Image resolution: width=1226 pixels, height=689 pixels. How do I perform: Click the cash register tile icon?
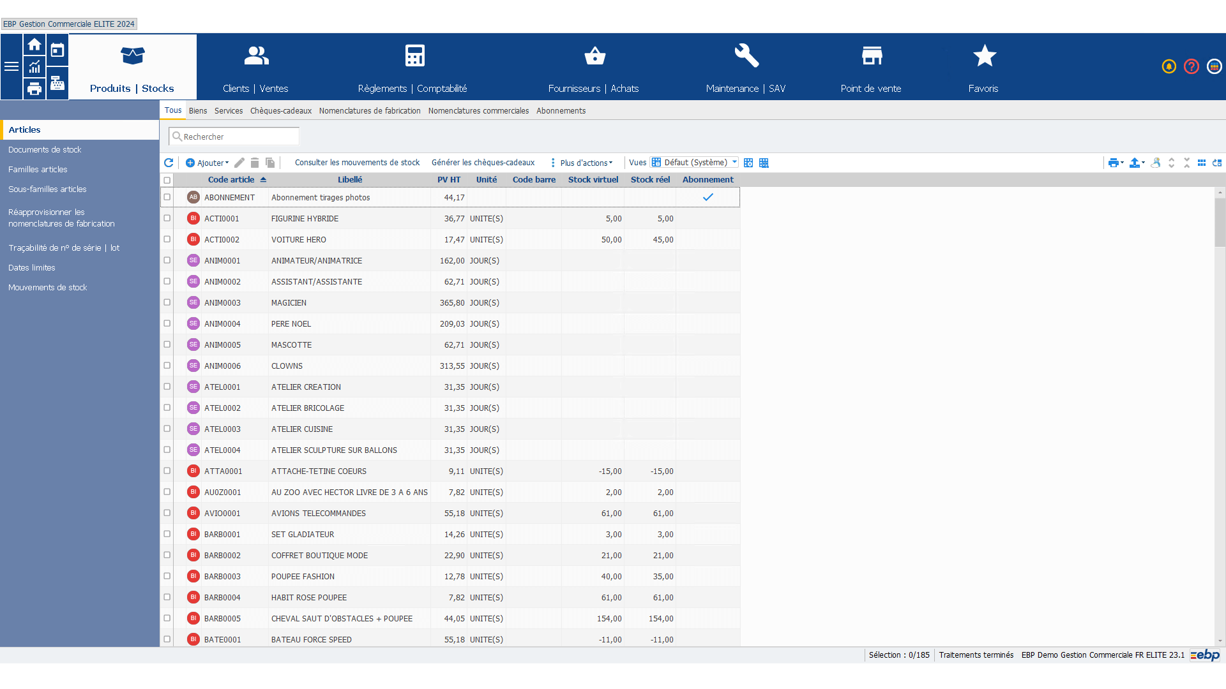point(57,83)
